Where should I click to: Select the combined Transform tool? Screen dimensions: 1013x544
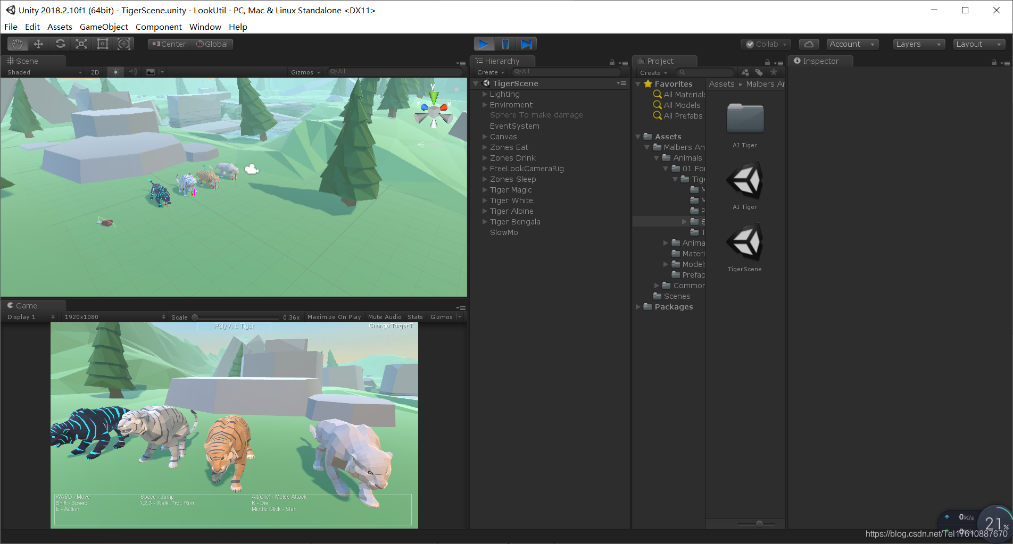[124, 44]
